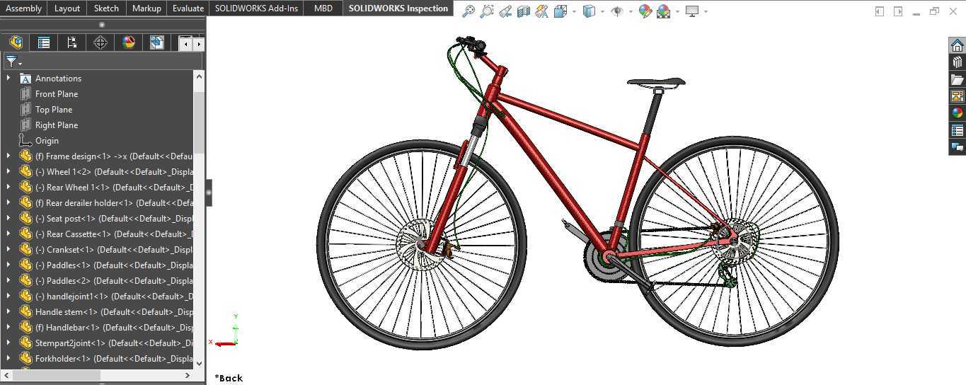Open the File Explorer folder icon in the task pane
The width and height of the screenshot is (966, 385).
click(957, 79)
